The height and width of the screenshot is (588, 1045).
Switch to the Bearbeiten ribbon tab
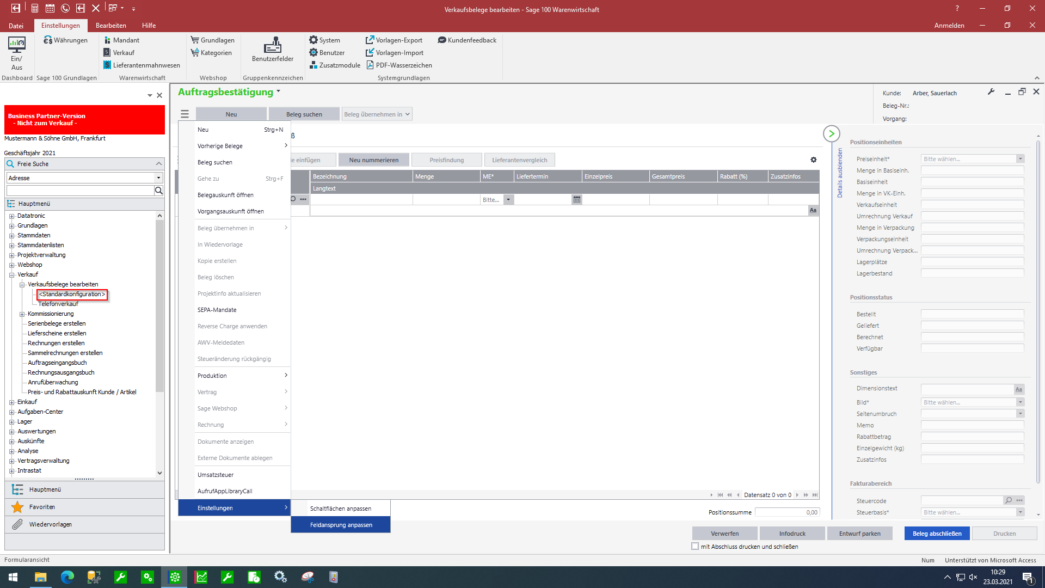click(x=110, y=26)
